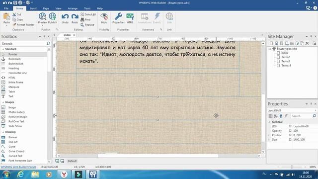318x179 pixels.
Task: Pick the Slide Show tool
Action: tap(15, 126)
